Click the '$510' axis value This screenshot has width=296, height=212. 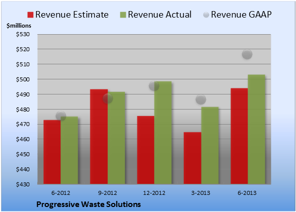click(23, 64)
